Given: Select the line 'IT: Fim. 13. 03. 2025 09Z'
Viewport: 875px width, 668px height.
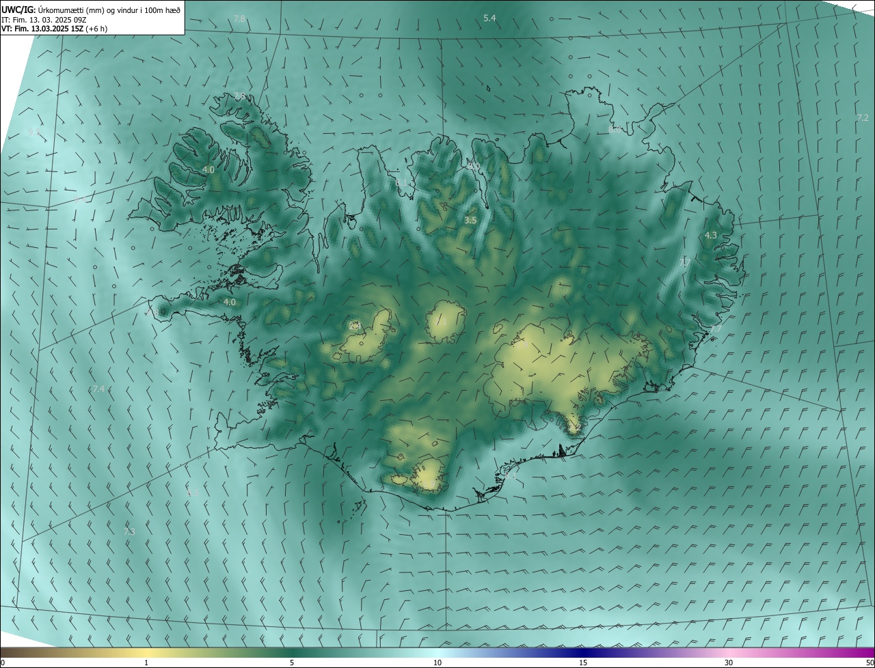Looking at the screenshot, I should pyautogui.click(x=44, y=20).
